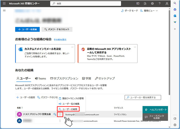Click the その他を表示 link

(60, 40)
